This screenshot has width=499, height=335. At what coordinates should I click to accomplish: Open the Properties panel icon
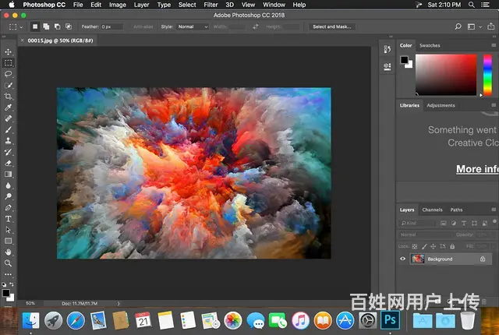[388, 66]
